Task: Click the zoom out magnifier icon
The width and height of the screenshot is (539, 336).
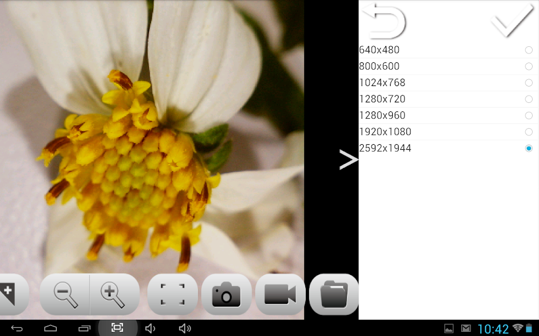Action: (65, 295)
